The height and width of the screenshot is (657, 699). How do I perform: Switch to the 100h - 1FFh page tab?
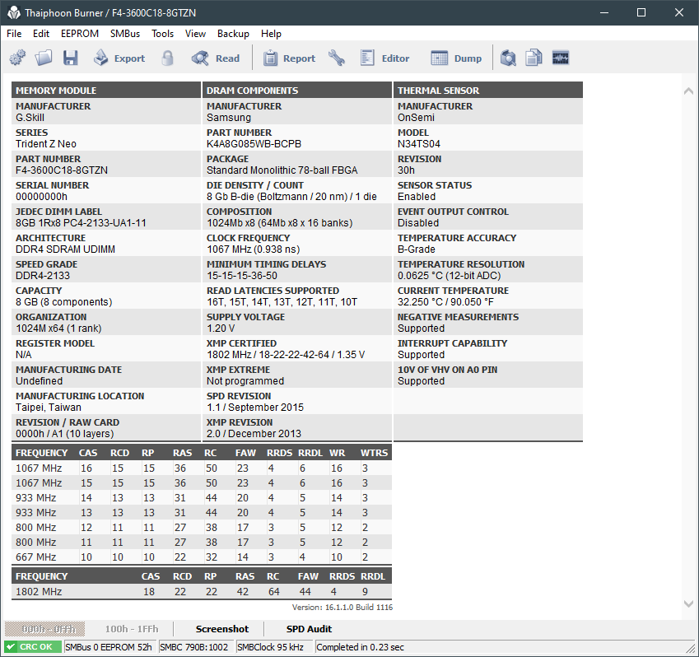(x=132, y=629)
